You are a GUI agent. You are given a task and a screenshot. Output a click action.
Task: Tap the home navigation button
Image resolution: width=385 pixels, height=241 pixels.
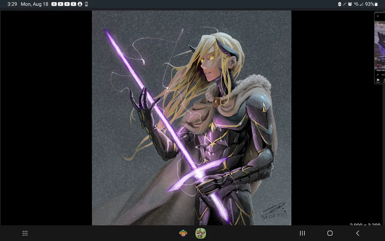click(330, 233)
